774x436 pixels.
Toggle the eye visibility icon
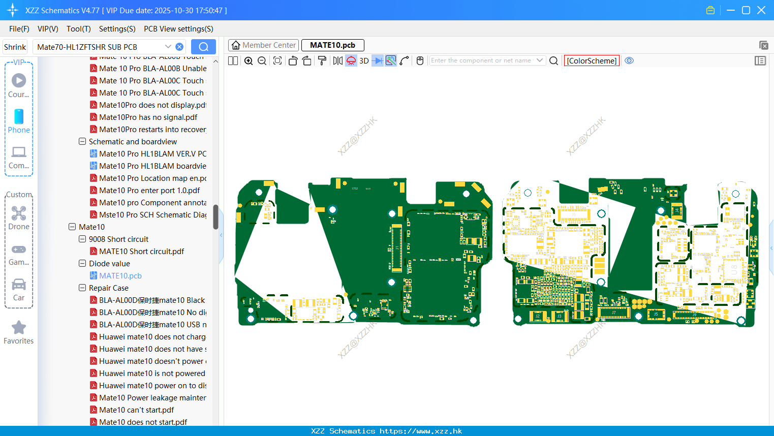point(629,60)
